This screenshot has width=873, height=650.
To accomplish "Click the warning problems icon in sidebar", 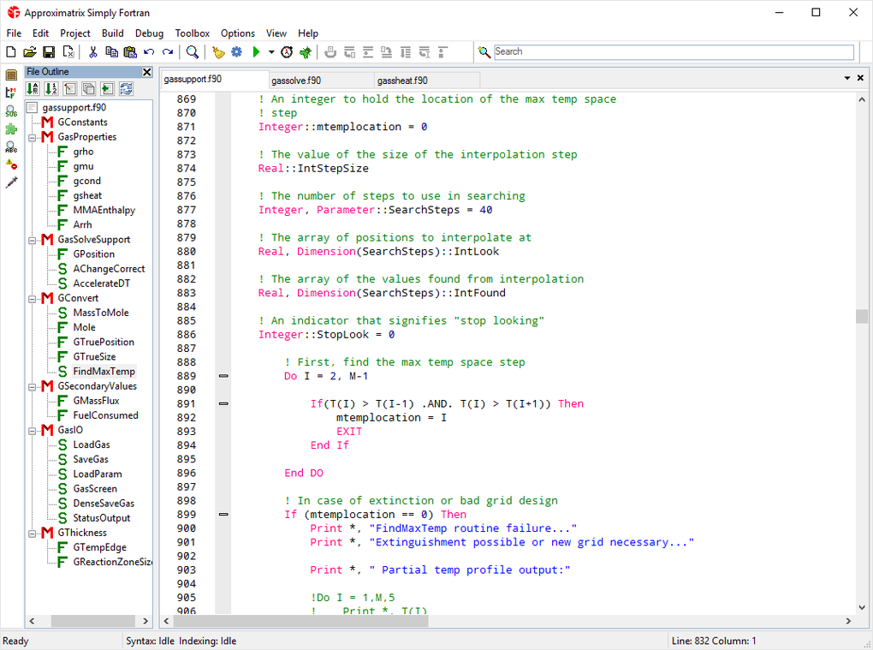I will pyautogui.click(x=11, y=164).
